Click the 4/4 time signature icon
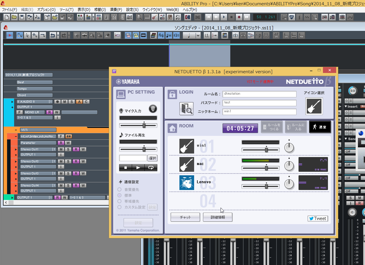This screenshot has width=365, height=265. coord(161,36)
